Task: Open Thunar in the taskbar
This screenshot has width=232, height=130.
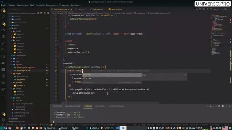Action: [63, 128]
